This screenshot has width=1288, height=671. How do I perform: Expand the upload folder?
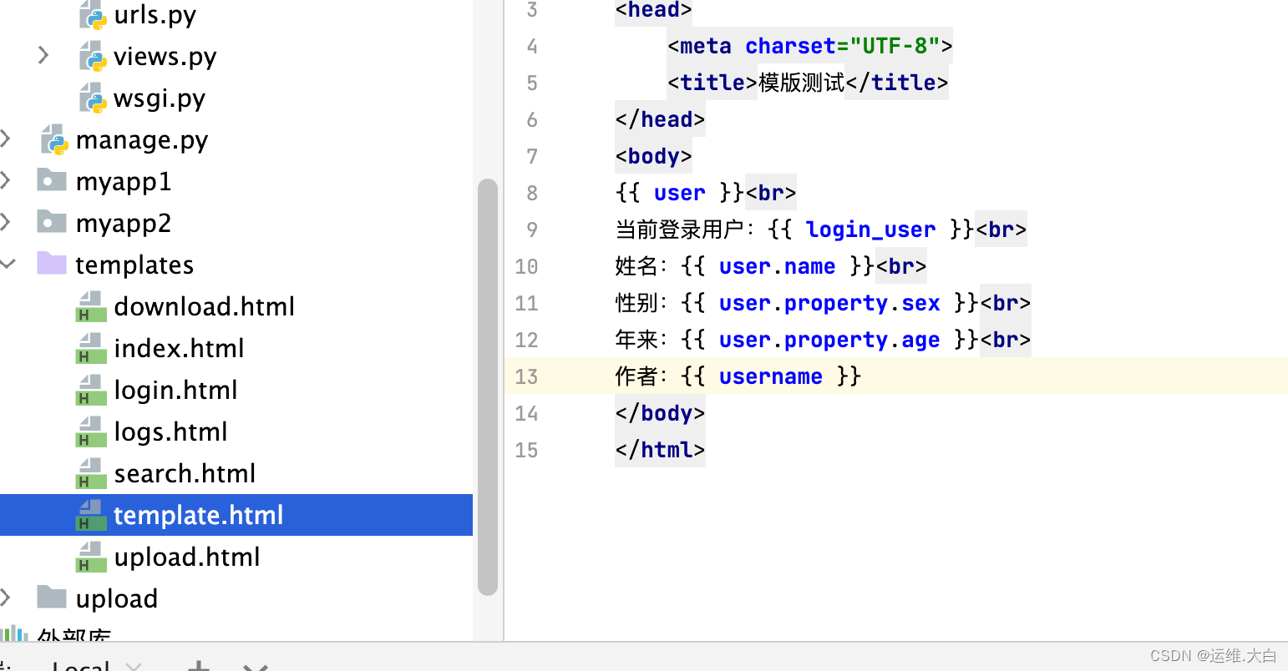6,598
